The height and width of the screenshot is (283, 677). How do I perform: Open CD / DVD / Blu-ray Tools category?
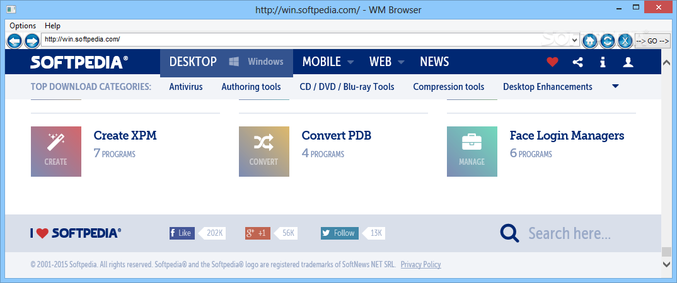pos(347,87)
